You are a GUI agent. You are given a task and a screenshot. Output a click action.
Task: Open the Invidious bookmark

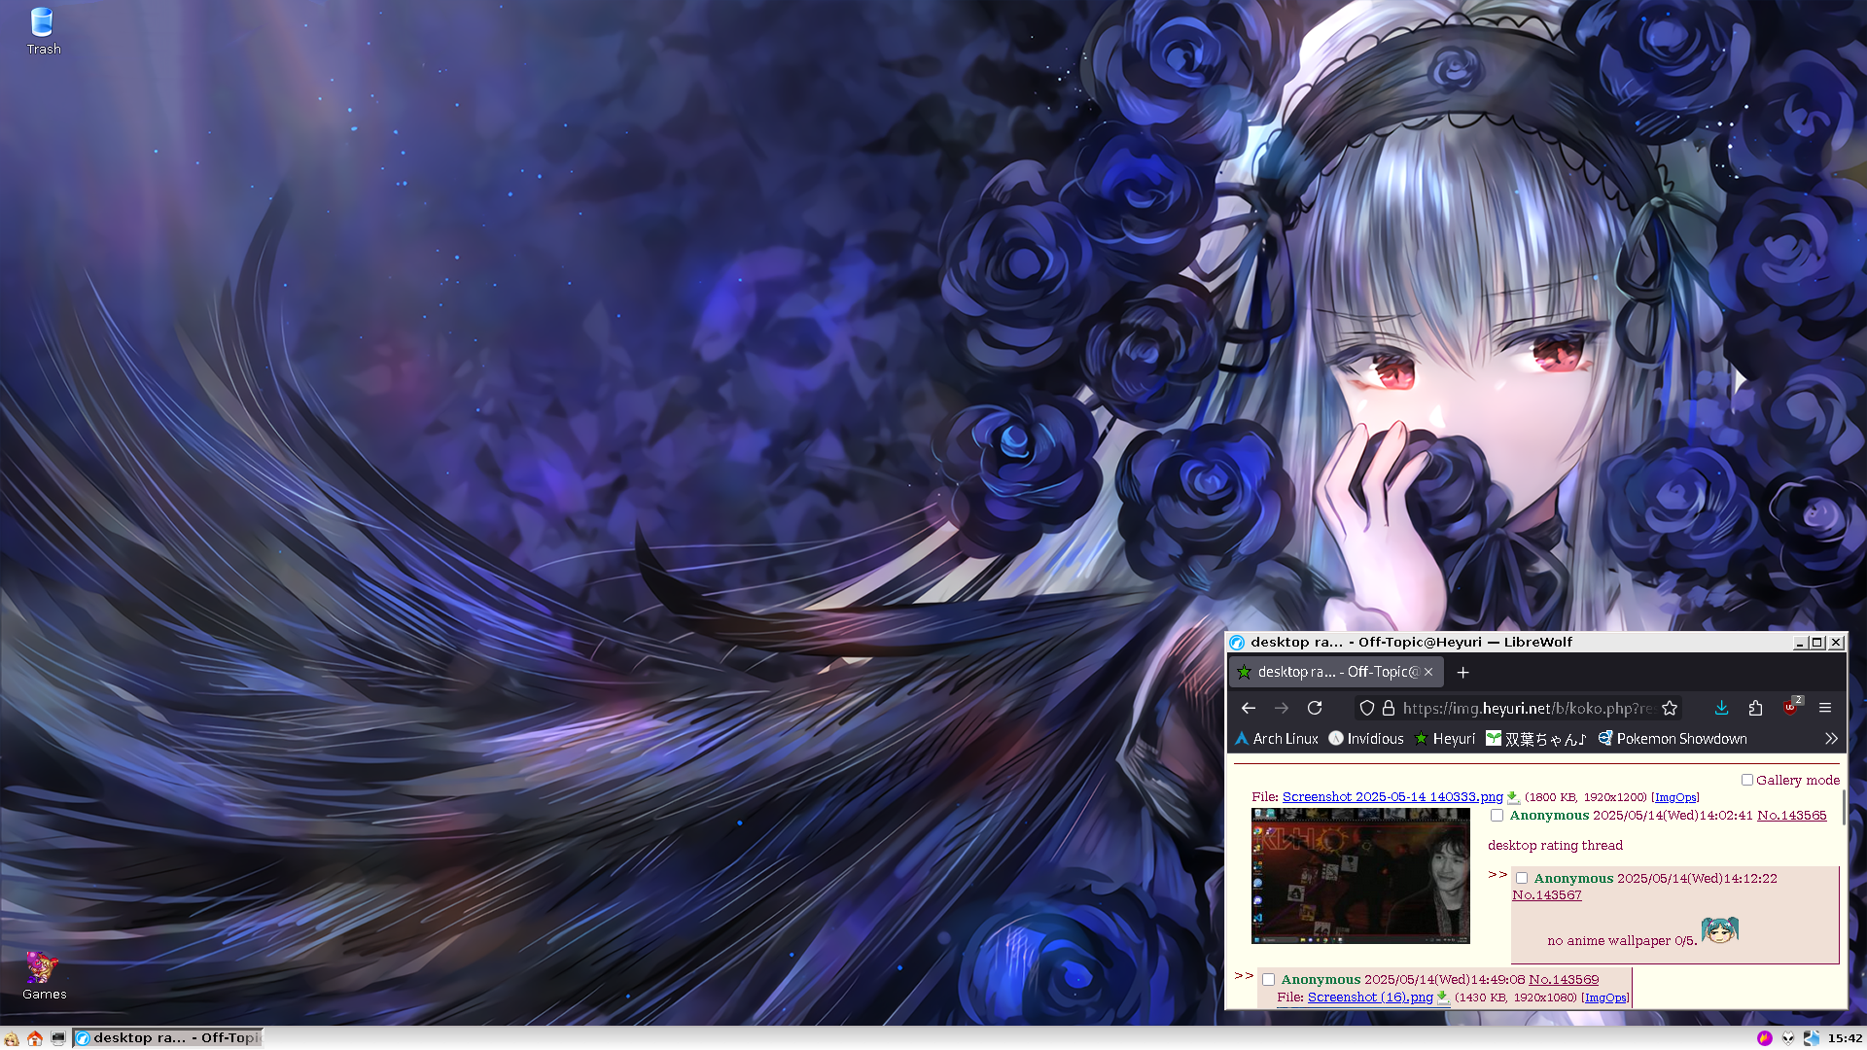(1366, 739)
